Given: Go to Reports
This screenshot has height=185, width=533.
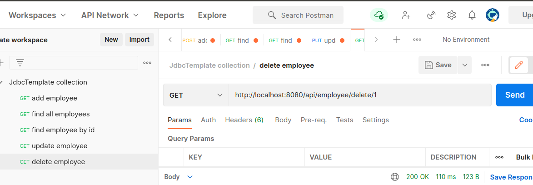Looking at the screenshot, I should [x=169, y=15].
